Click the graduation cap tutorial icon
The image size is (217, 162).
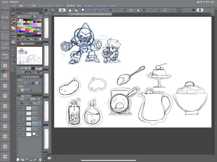193,10
